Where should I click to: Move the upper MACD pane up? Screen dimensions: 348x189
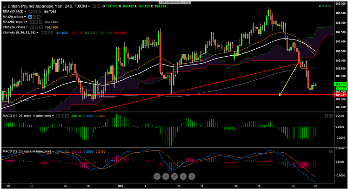point(326,116)
